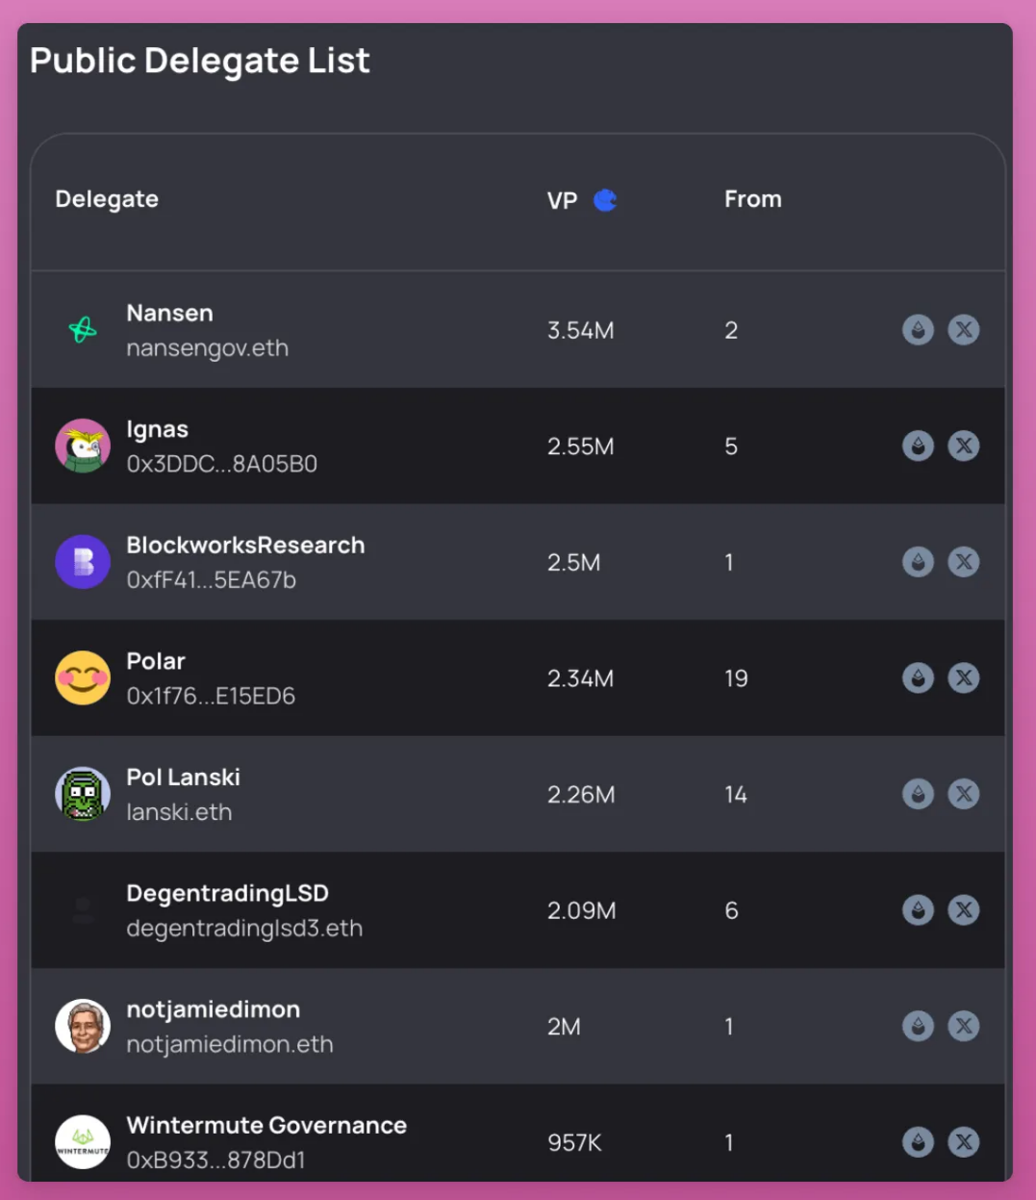Image resolution: width=1036 pixels, height=1200 pixels.
Task: Click Polar's smiley face avatar
Action: (x=83, y=678)
